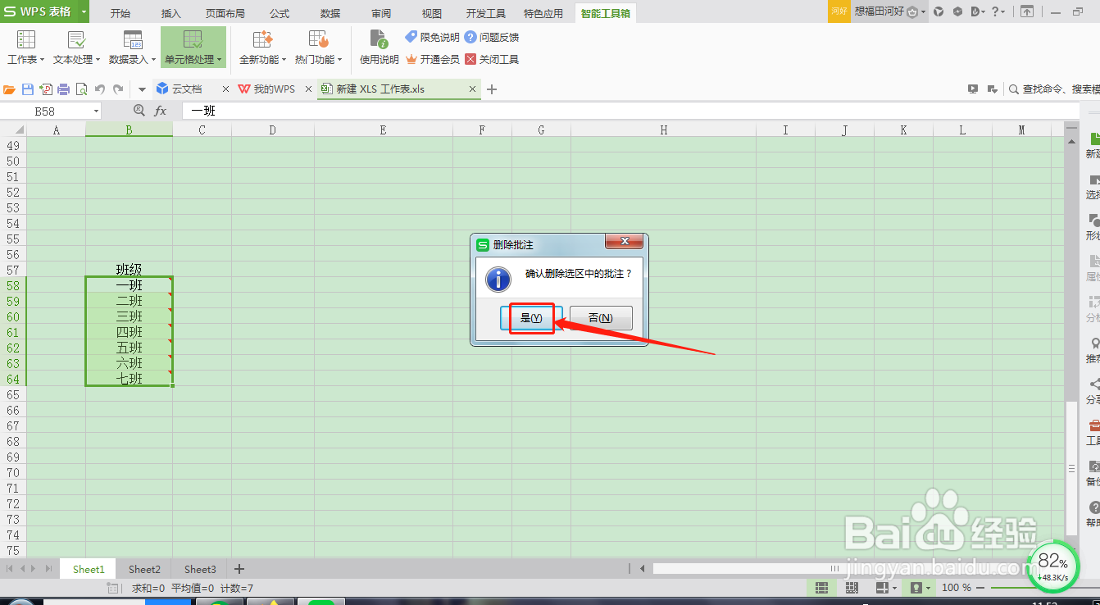
Task: Click the search command magnifier icon
Action: coord(1013,89)
